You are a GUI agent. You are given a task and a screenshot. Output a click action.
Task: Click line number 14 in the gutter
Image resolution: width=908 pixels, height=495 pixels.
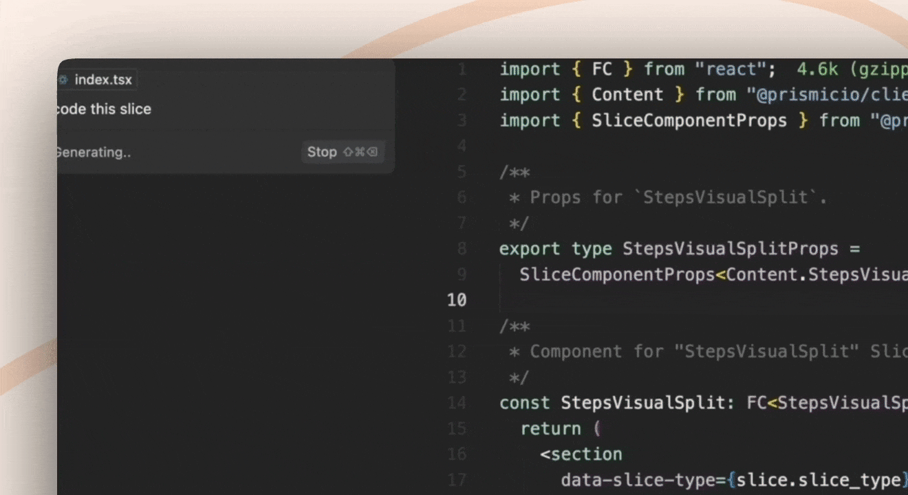[x=456, y=403]
